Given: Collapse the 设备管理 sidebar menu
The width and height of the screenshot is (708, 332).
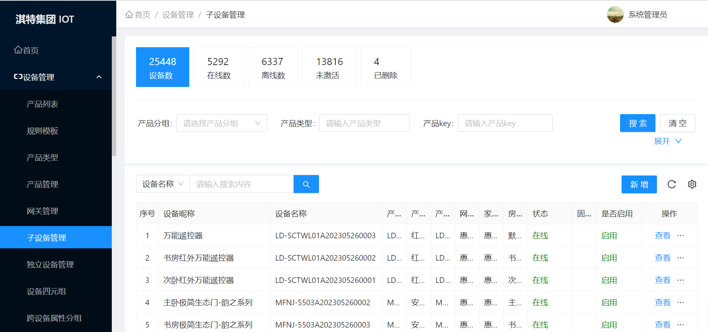Looking at the screenshot, I should click(x=56, y=77).
